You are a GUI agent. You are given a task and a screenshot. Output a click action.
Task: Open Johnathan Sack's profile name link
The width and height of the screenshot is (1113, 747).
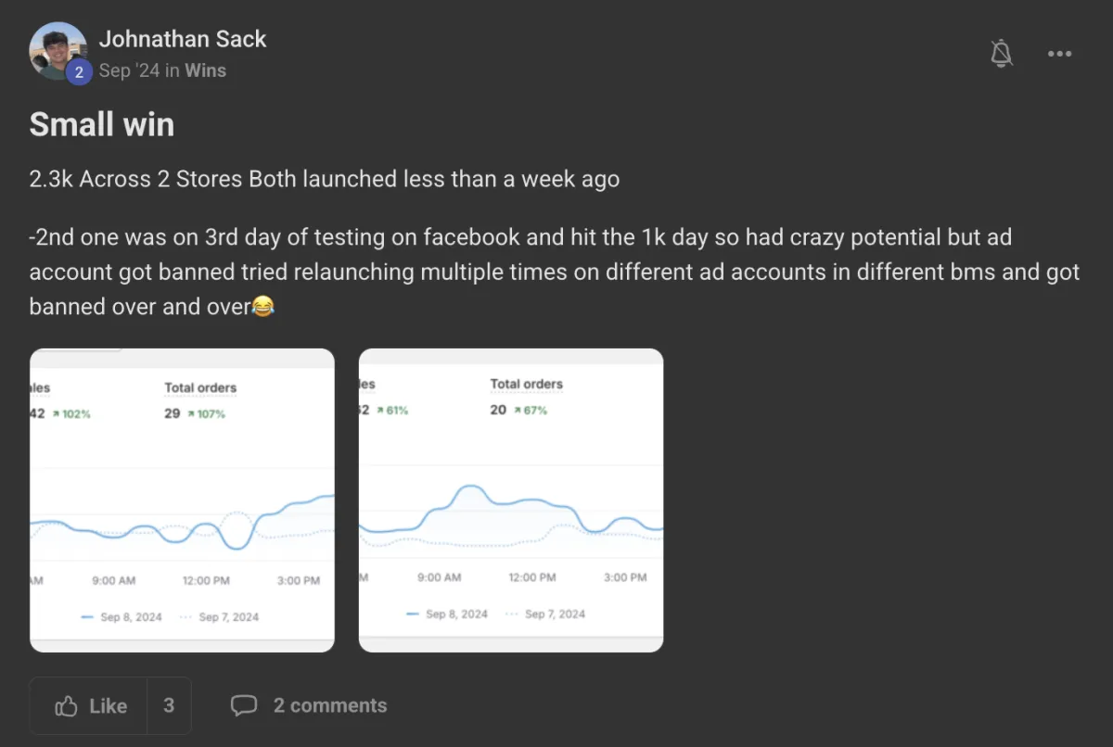click(183, 39)
